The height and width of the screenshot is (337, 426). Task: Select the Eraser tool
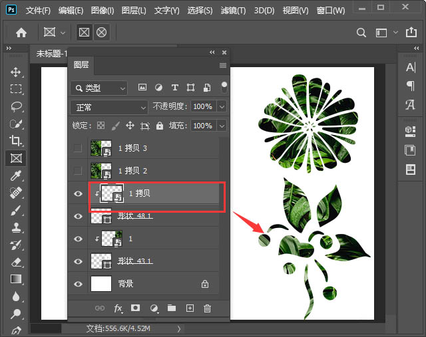(16, 262)
